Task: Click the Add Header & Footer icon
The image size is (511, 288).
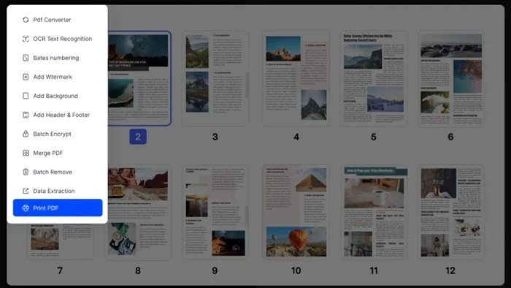Action: pos(26,115)
